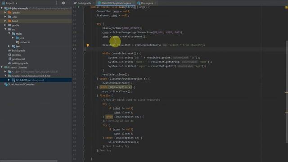The height and width of the screenshot is (162, 288).
Task: Click the gradle folder icon
Action: (10, 25)
